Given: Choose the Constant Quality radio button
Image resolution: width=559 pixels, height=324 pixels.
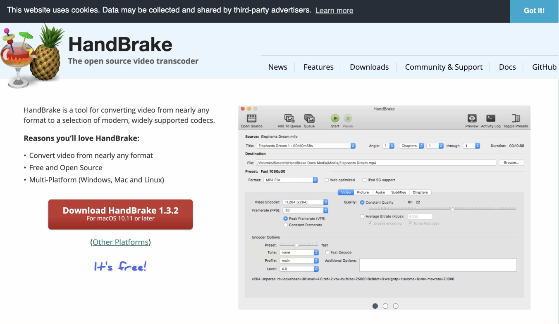Looking at the screenshot, I should pyautogui.click(x=362, y=202).
